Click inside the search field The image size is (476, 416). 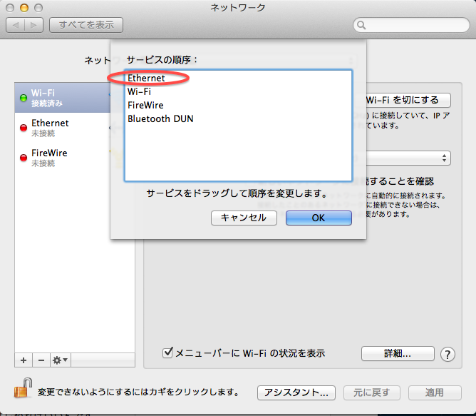(x=411, y=25)
